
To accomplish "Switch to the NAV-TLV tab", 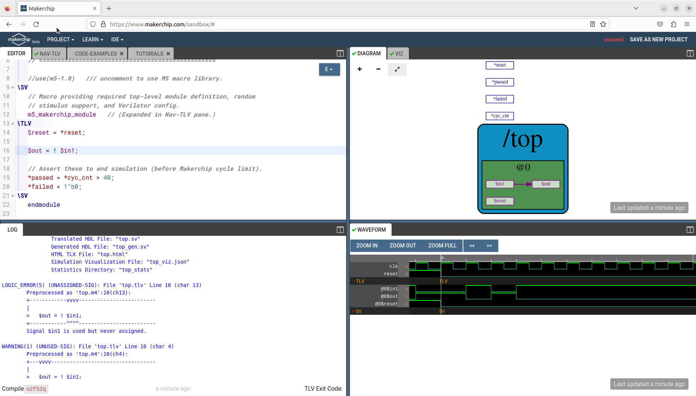I will 49,53.
